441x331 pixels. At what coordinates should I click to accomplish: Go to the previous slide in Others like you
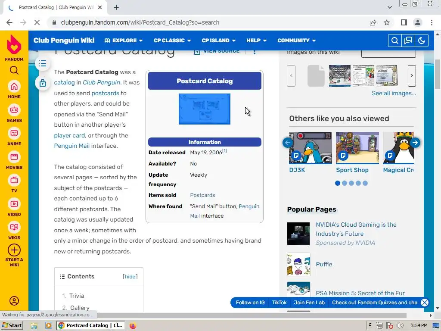click(287, 143)
